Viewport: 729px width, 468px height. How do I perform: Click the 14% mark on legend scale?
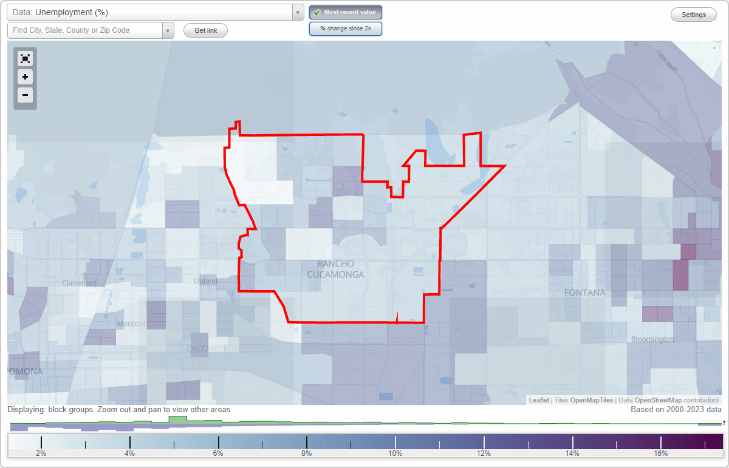[x=572, y=453]
